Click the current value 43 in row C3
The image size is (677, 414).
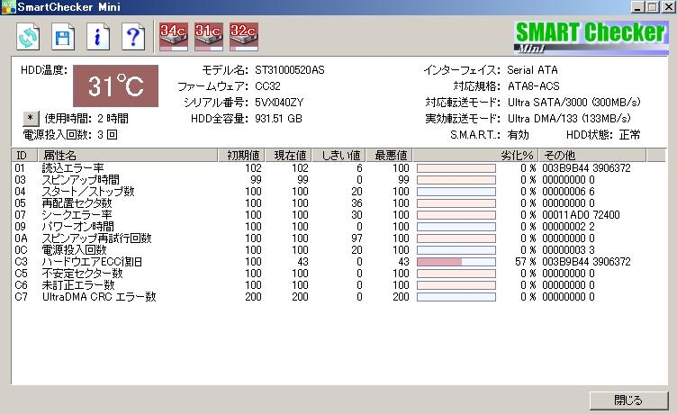pos(303,262)
